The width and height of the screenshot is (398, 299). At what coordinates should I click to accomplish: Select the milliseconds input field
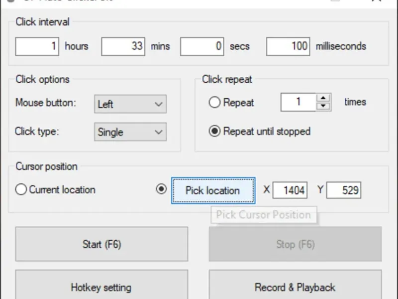(x=288, y=46)
